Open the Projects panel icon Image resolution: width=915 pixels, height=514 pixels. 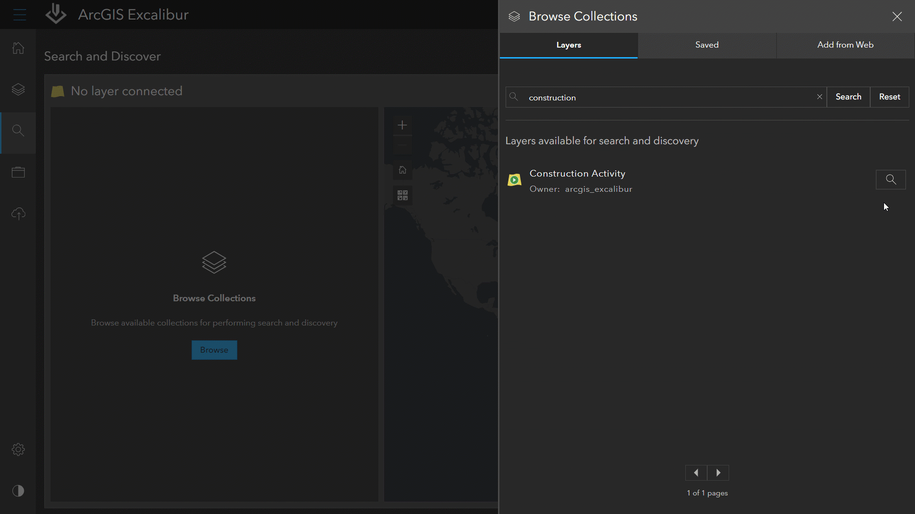(x=18, y=173)
